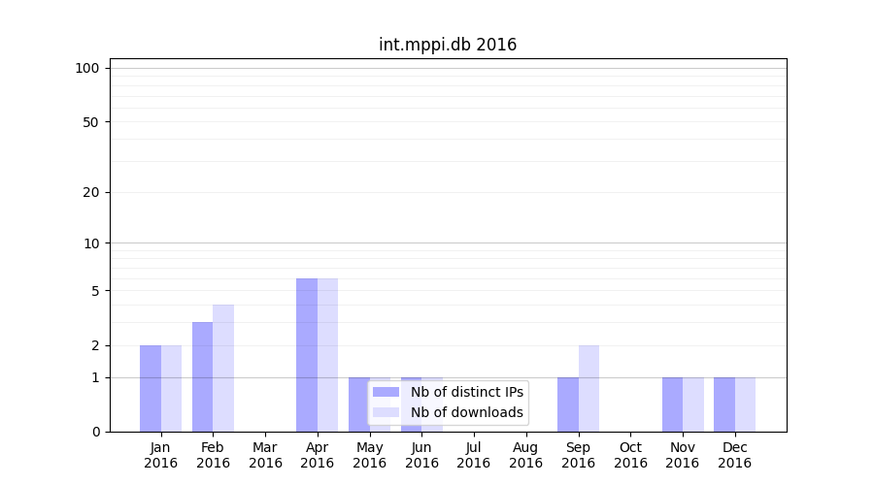874x485 pixels.
Task: Click the 'Mar 2016' x-axis label
Action: pyautogui.click(x=265, y=455)
